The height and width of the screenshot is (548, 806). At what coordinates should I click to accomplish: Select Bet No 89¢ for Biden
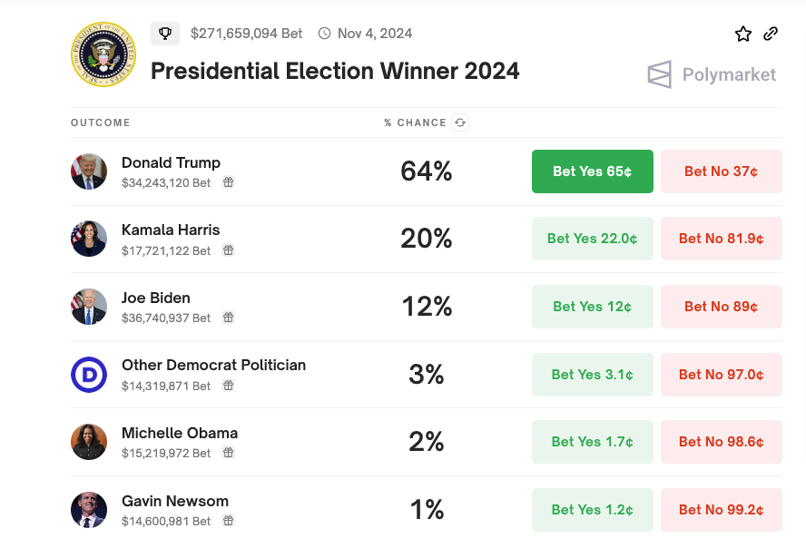point(721,307)
